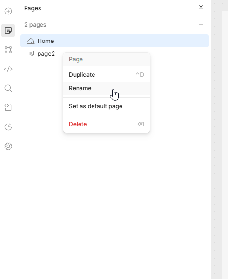Image resolution: width=228 pixels, height=279 pixels.
Task: Add a new page with plus button
Action: (201, 25)
